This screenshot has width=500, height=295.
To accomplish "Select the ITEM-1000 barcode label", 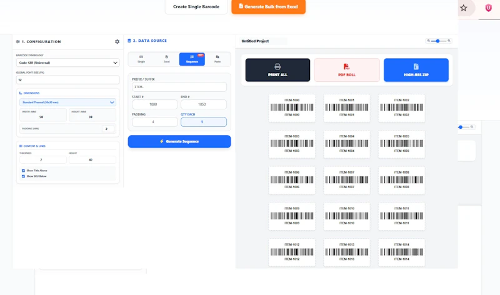I will [x=292, y=107].
